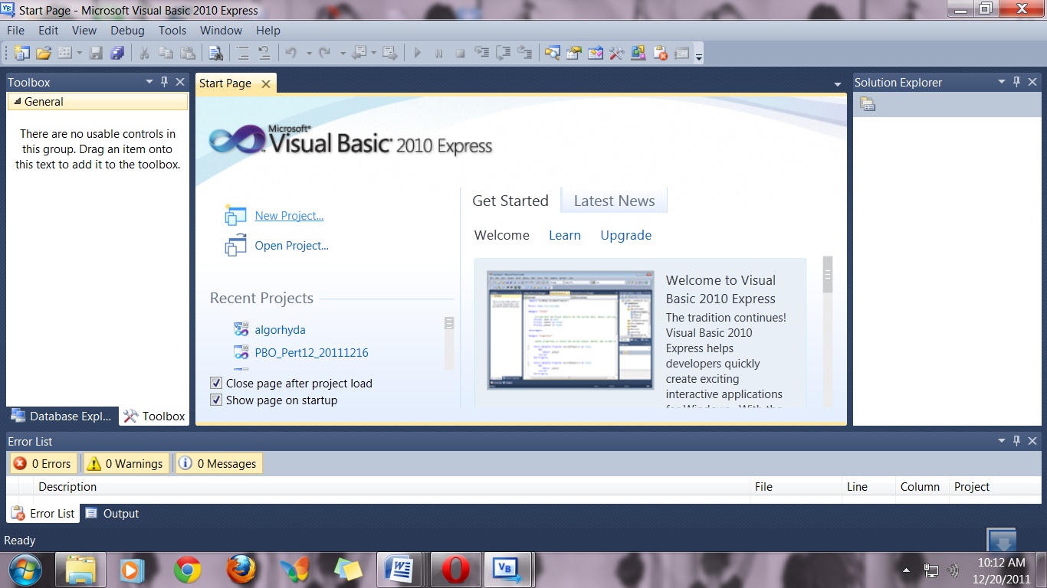The height and width of the screenshot is (588, 1047).
Task: Click the New Project toolbar icon
Action: point(21,53)
